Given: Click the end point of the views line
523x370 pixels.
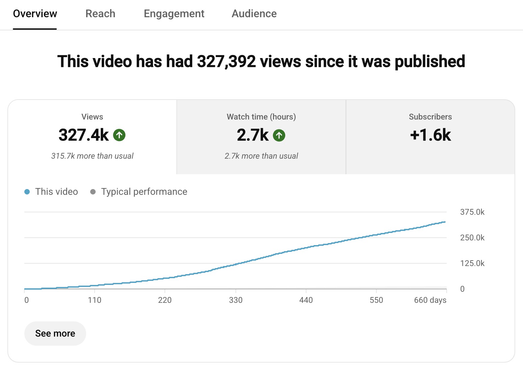Looking at the screenshot, I should pyautogui.click(x=445, y=222).
